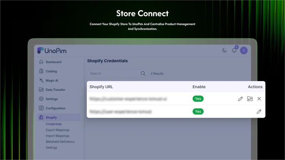Toggle dark mode moon icon
This screenshot has width=285, height=160.
point(224,50)
